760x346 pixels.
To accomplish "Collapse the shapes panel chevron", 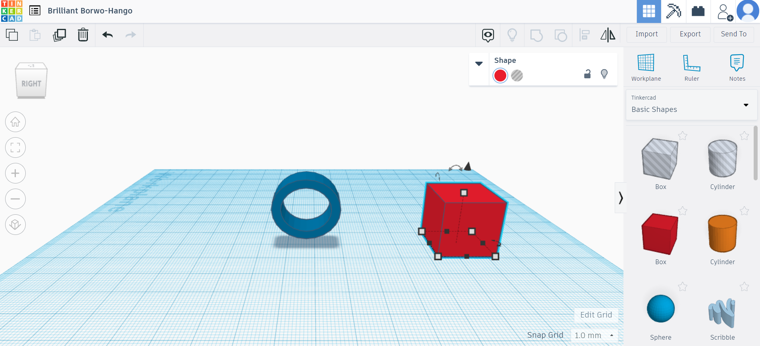I will (620, 198).
